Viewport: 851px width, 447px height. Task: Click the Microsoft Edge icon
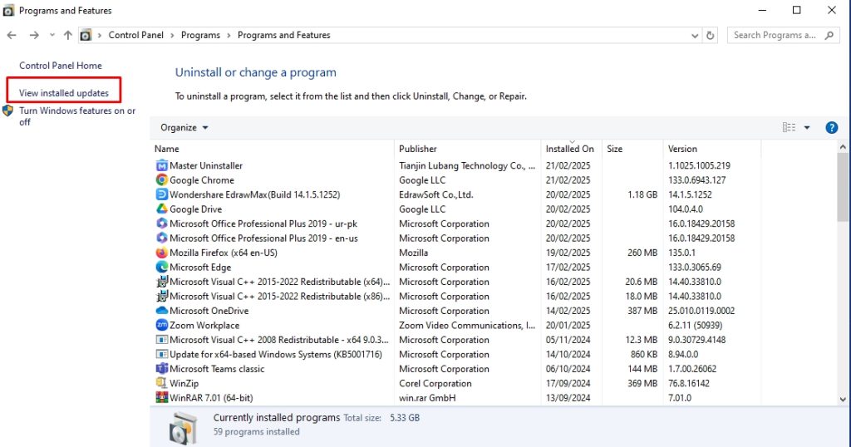point(162,267)
